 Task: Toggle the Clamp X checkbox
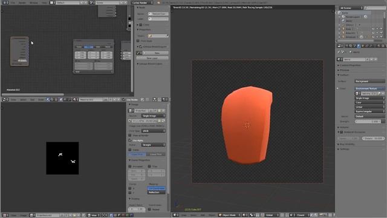[130, 188]
